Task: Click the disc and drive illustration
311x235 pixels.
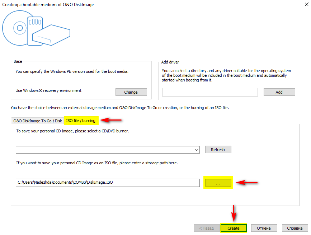Action: click(x=36, y=28)
